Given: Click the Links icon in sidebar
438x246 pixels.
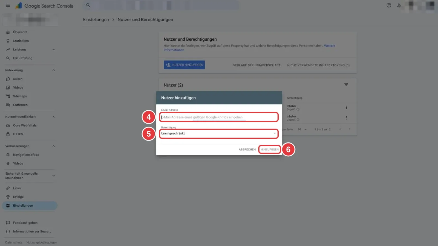Looking at the screenshot, I should pyautogui.click(x=8, y=188).
